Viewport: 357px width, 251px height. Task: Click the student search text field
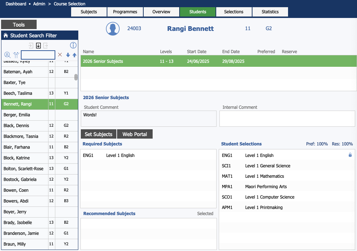[38, 55]
